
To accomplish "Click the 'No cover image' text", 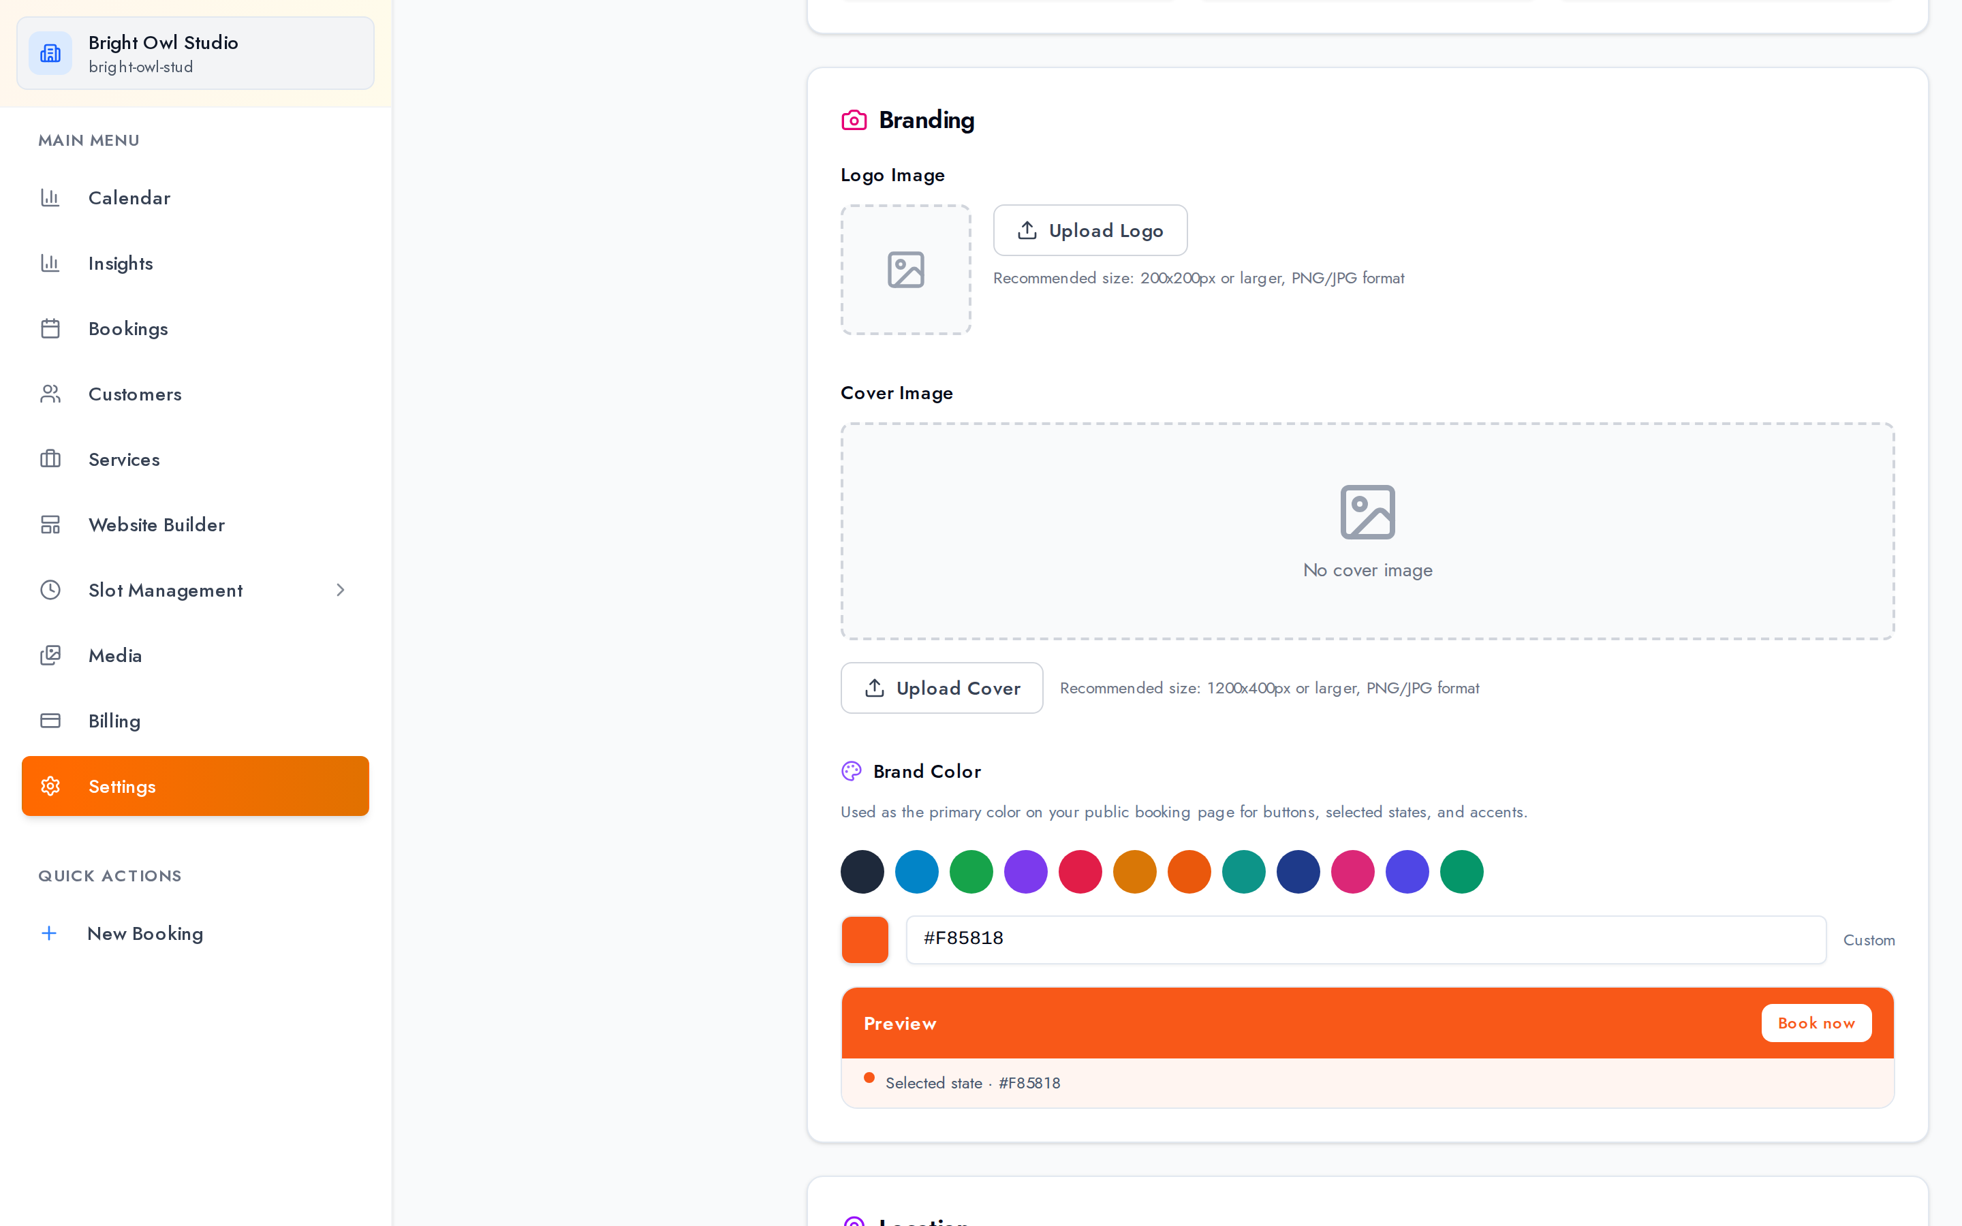I will (1368, 570).
